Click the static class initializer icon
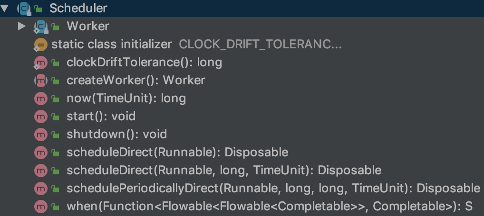Viewport: 484px width, 216px height. coord(40,45)
